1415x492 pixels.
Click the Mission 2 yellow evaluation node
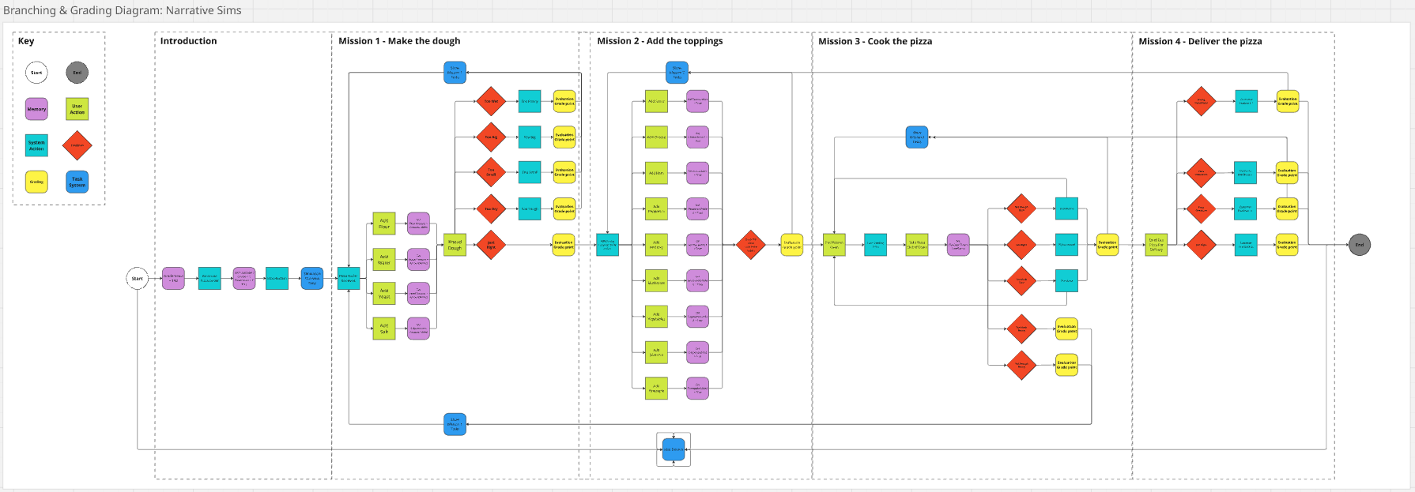click(791, 245)
